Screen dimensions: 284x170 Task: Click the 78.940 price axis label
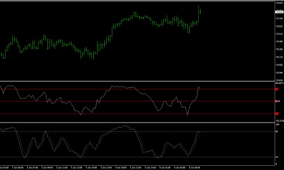point(279,73)
